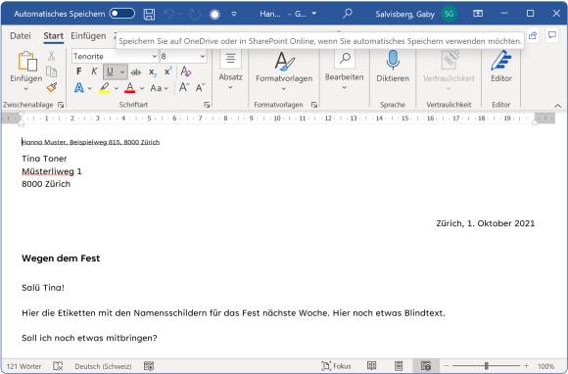Screen dimensions: 568x374
Task: Toggle underline (U) formatting
Action: 111,71
